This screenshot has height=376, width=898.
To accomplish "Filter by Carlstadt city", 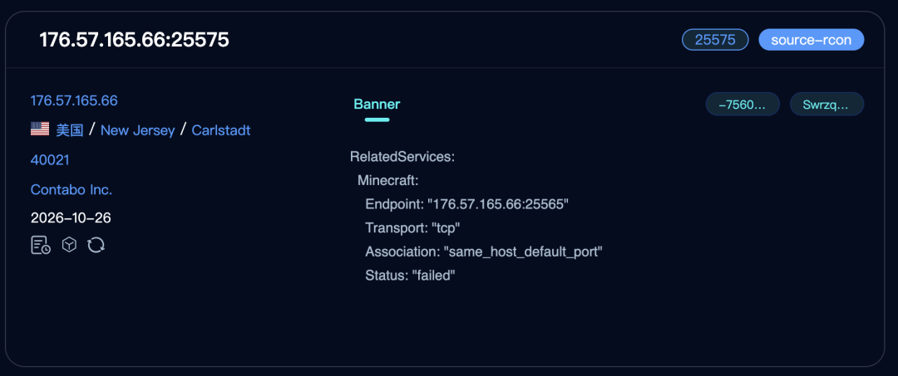I will 221,130.
